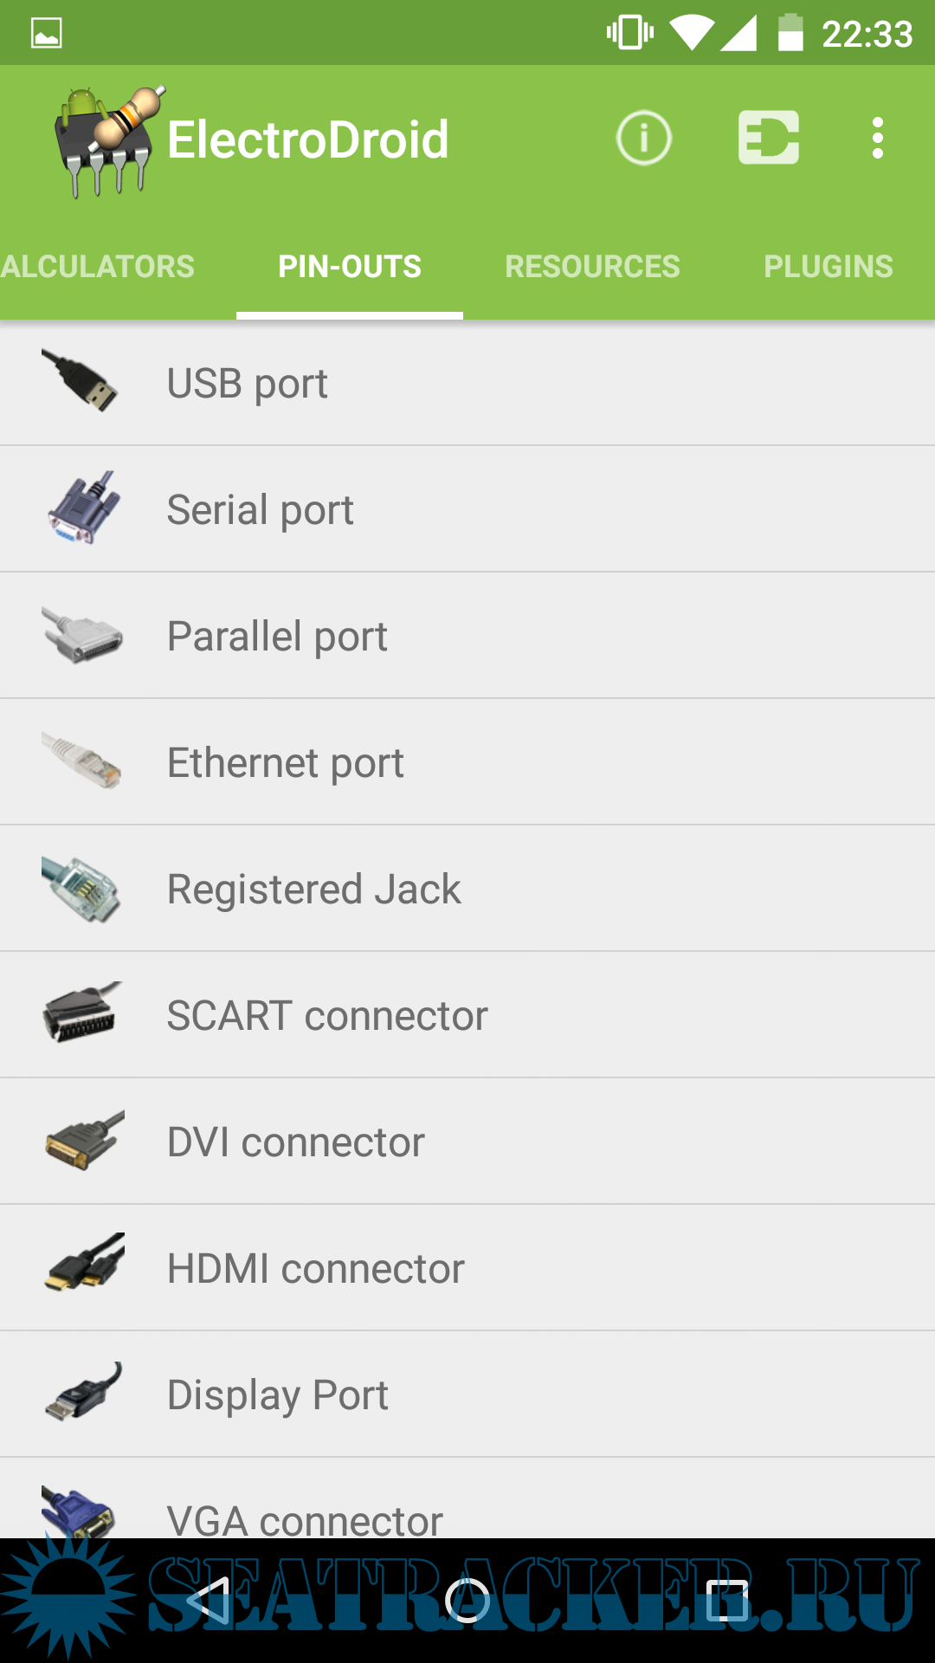
Task: Tap the info icon in header
Action: point(643,139)
